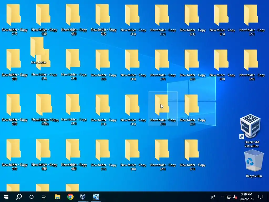The width and height of the screenshot is (269, 202).
Task: Select folder New folder - Copy (26)
Action: pyautogui.click(x=222, y=65)
